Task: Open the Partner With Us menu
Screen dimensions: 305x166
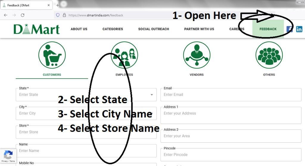Action: [199, 29]
